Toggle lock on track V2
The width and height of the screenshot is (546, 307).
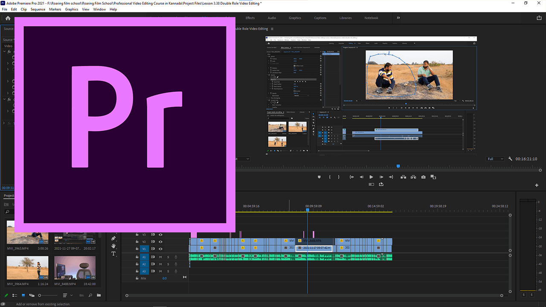click(x=137, y=242)
